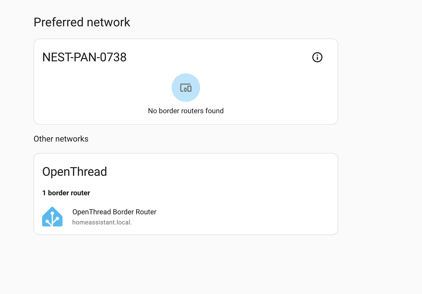Click the OpenThread Border Router entry
The width and height of the screenshot is (422, 294).
(114, 212)
